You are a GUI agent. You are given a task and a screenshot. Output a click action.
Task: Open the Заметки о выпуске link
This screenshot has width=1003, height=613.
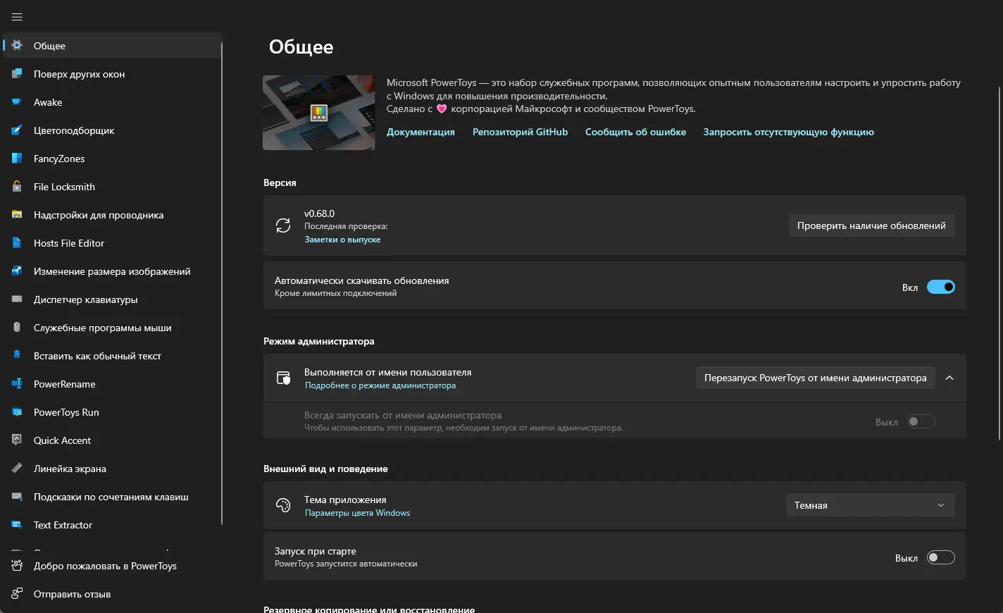(342, 240)
